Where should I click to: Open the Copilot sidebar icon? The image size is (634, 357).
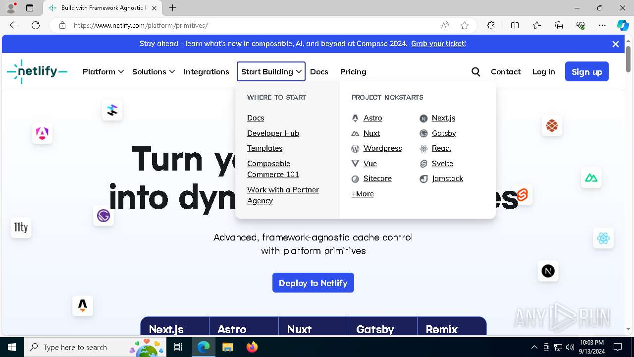(x=623, y=25)
